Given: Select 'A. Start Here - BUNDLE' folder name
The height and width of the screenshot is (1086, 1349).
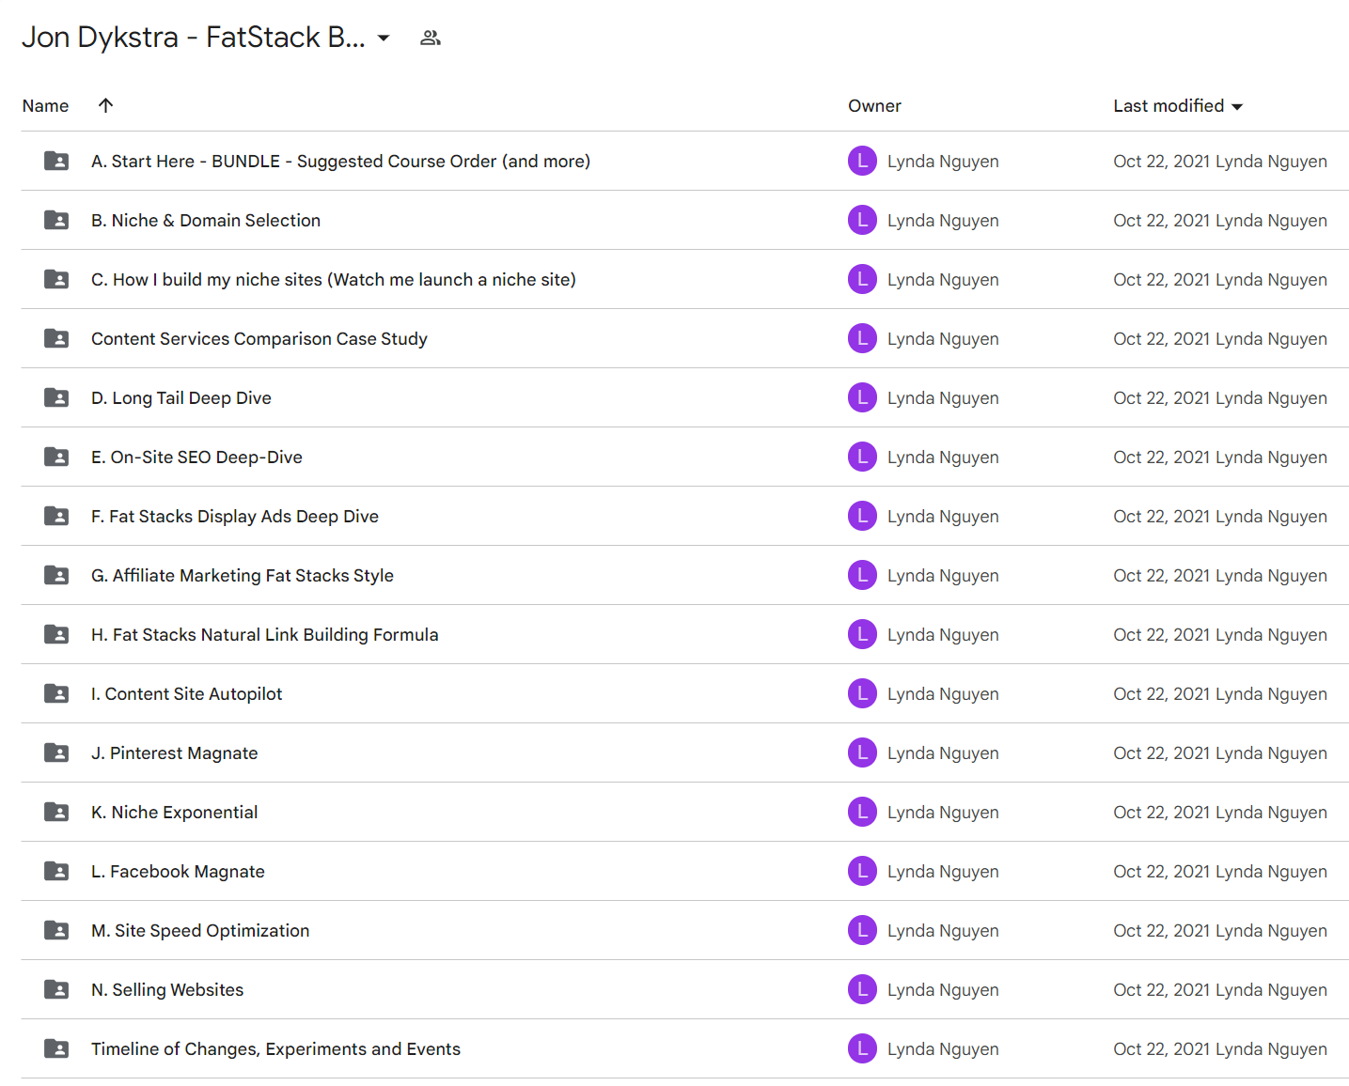Looking at the screenshot, I should point(340,162).
